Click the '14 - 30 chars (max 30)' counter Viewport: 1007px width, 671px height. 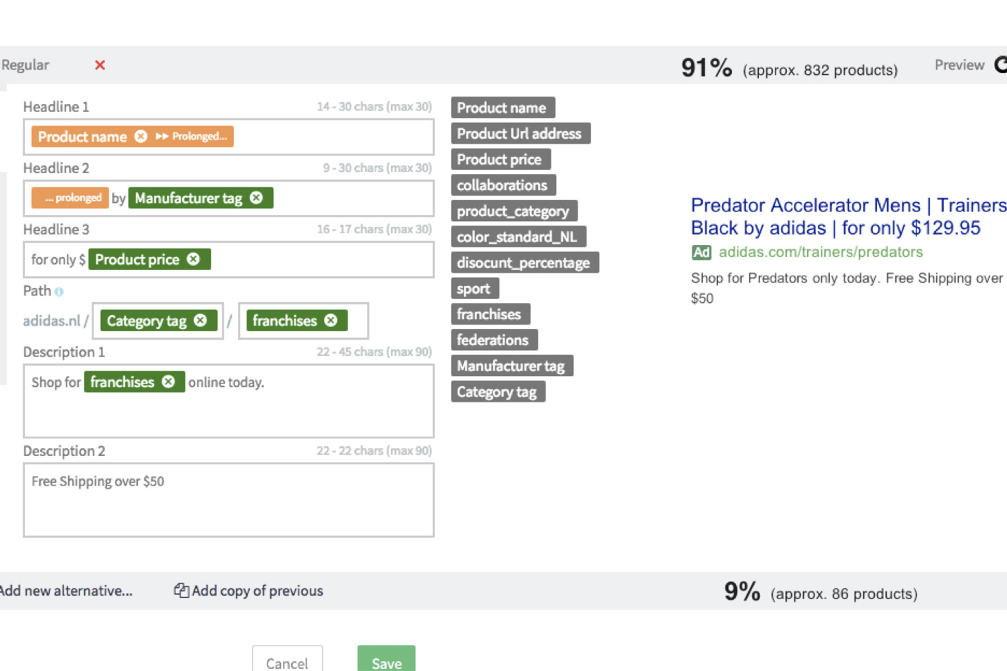coord(374,106)
